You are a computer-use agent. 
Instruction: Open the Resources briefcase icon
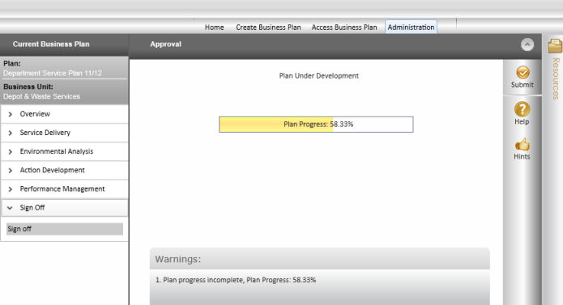coord(555,47)
